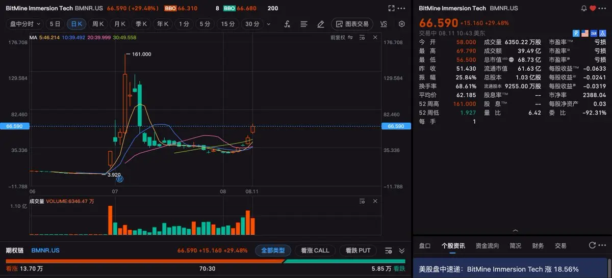Select 全部类型 all option types filter
The width and height of the screenshot is (612, 278).
273,251
